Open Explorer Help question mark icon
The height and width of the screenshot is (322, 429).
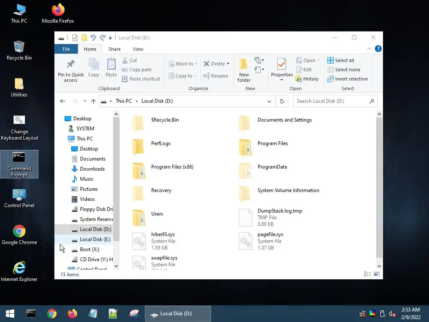(378, 49)
